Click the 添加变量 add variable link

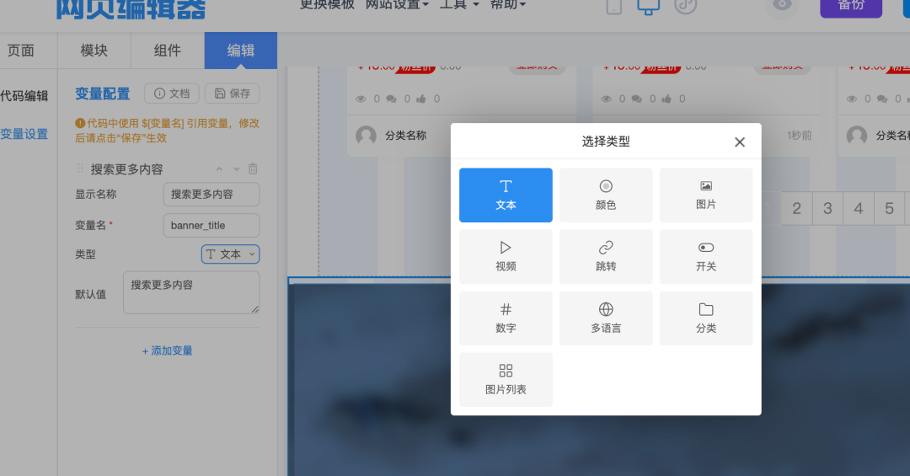click(167, 350)
